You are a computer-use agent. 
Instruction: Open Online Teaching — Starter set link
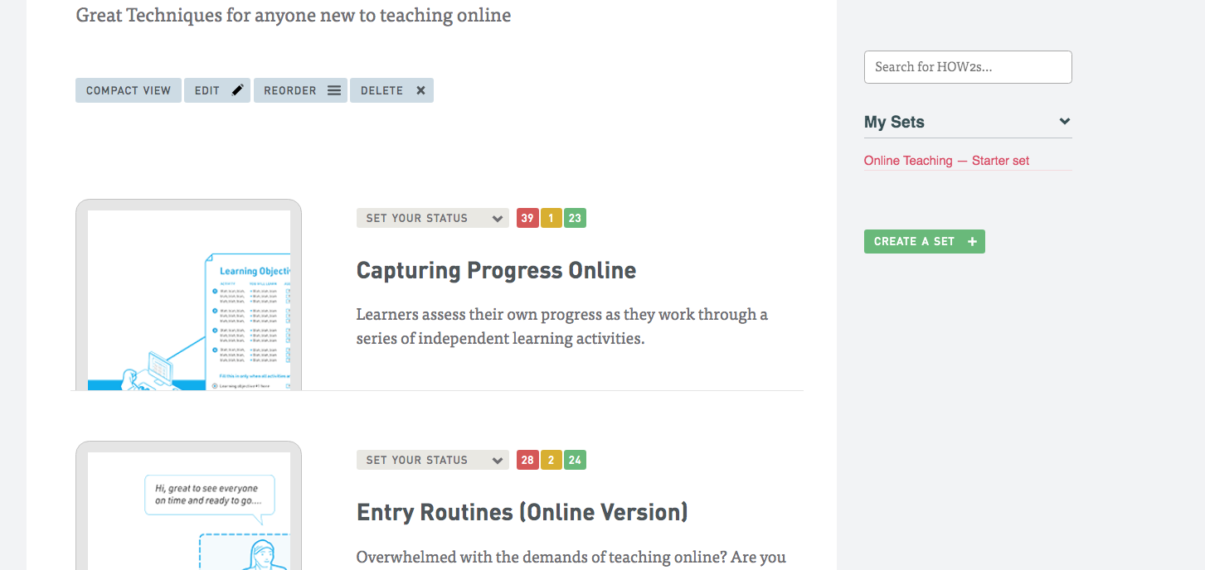point(946,161)
